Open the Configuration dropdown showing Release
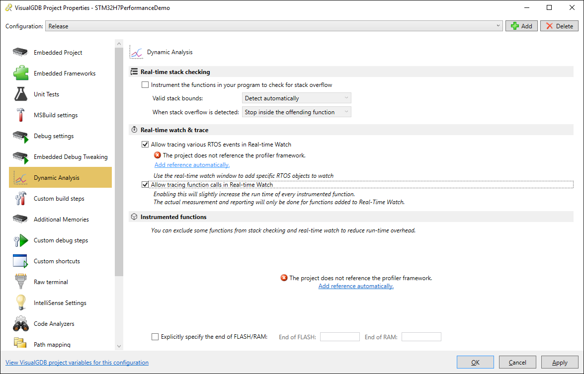Viewport: 584px width, 374px height. [x=274, y=26]
